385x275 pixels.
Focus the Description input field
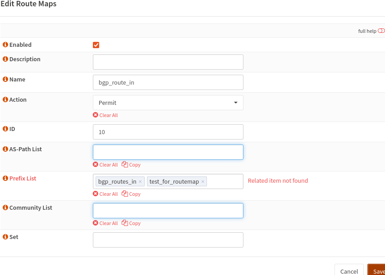point(168,62)
